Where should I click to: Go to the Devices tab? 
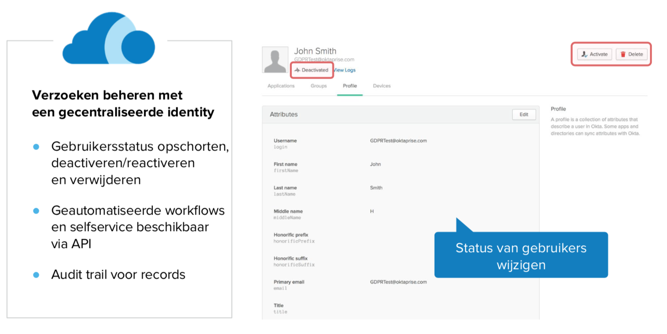[382, 86]
